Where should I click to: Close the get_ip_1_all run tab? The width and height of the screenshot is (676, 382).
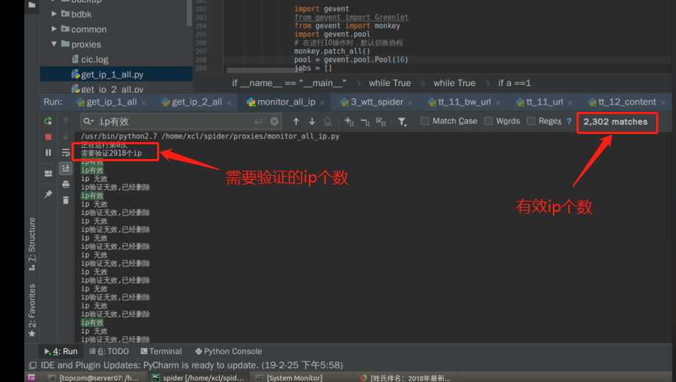pyautogui.click(x=144, y=103)
